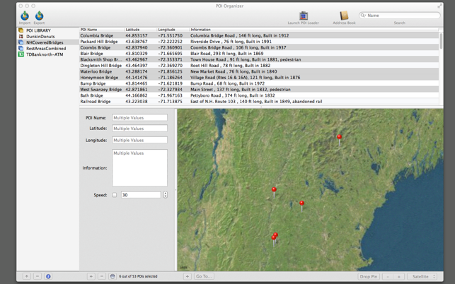Select the Blair Bridge row
The height and width of the screenshot is (284, 455).
(x=259, y=54)
